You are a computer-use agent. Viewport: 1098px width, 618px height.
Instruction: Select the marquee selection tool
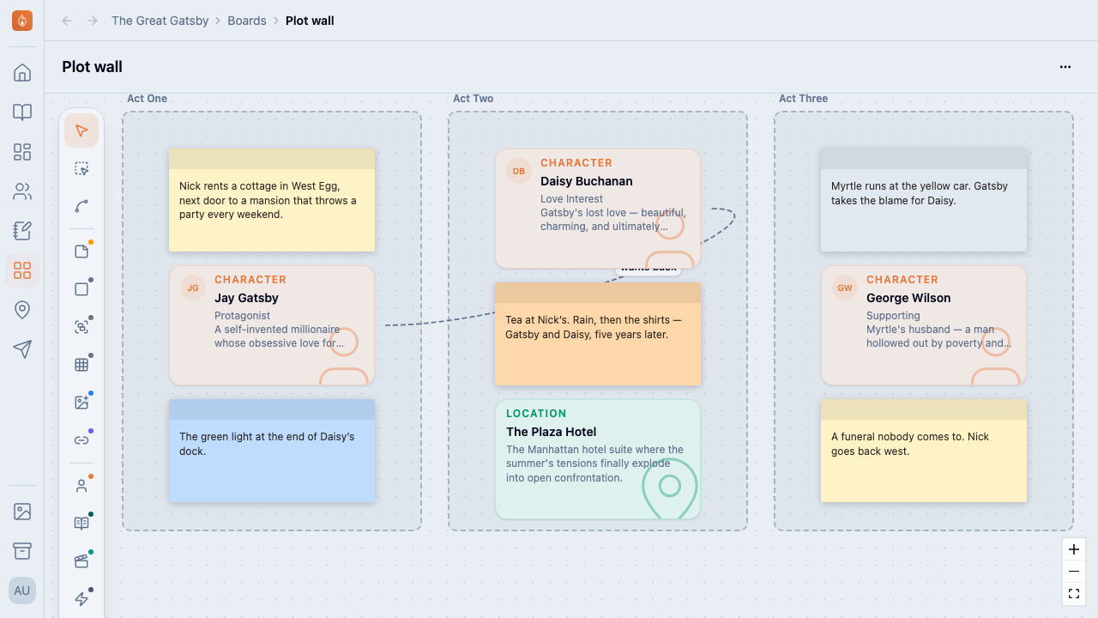(81, 169)
